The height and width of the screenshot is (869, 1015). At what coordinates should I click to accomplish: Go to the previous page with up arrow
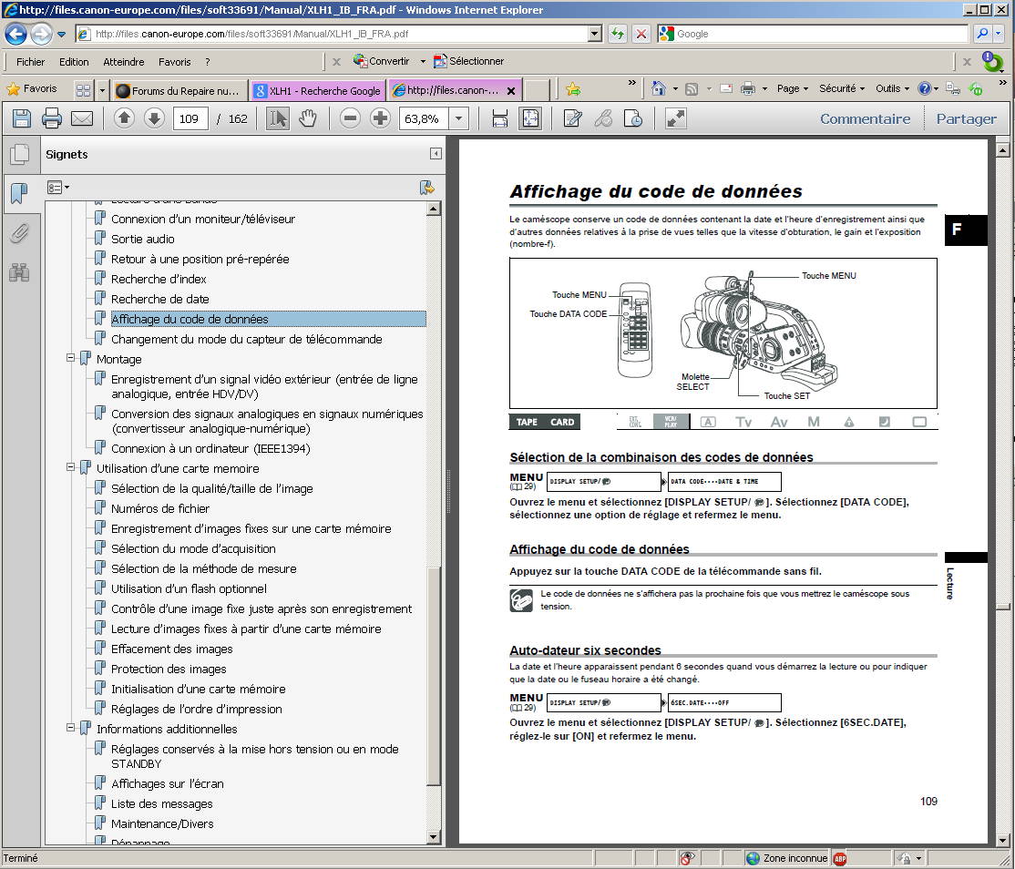coord(125,118)
